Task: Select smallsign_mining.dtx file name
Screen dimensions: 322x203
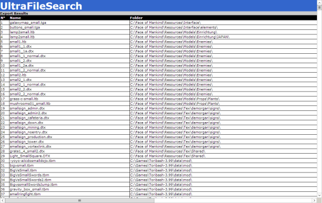Action: (x=28, y=128)
